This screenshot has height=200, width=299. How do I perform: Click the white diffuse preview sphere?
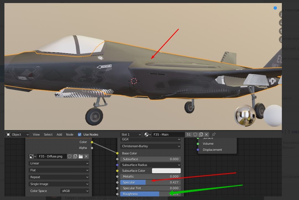click(x=273, y=116)
